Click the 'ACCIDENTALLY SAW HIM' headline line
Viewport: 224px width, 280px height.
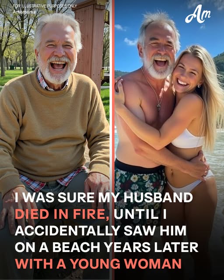[x=101, y=231]
